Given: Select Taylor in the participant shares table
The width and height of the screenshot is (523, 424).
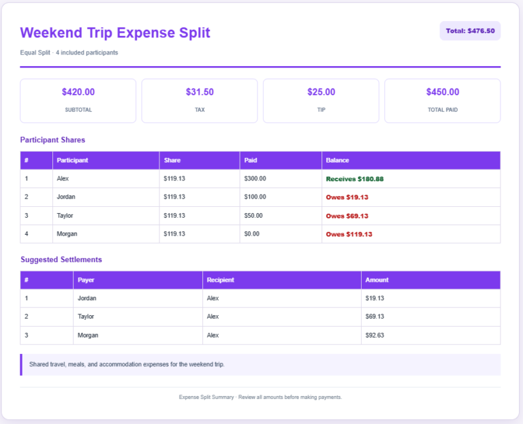Looking at the screenshot, I should tap(65, 216).
